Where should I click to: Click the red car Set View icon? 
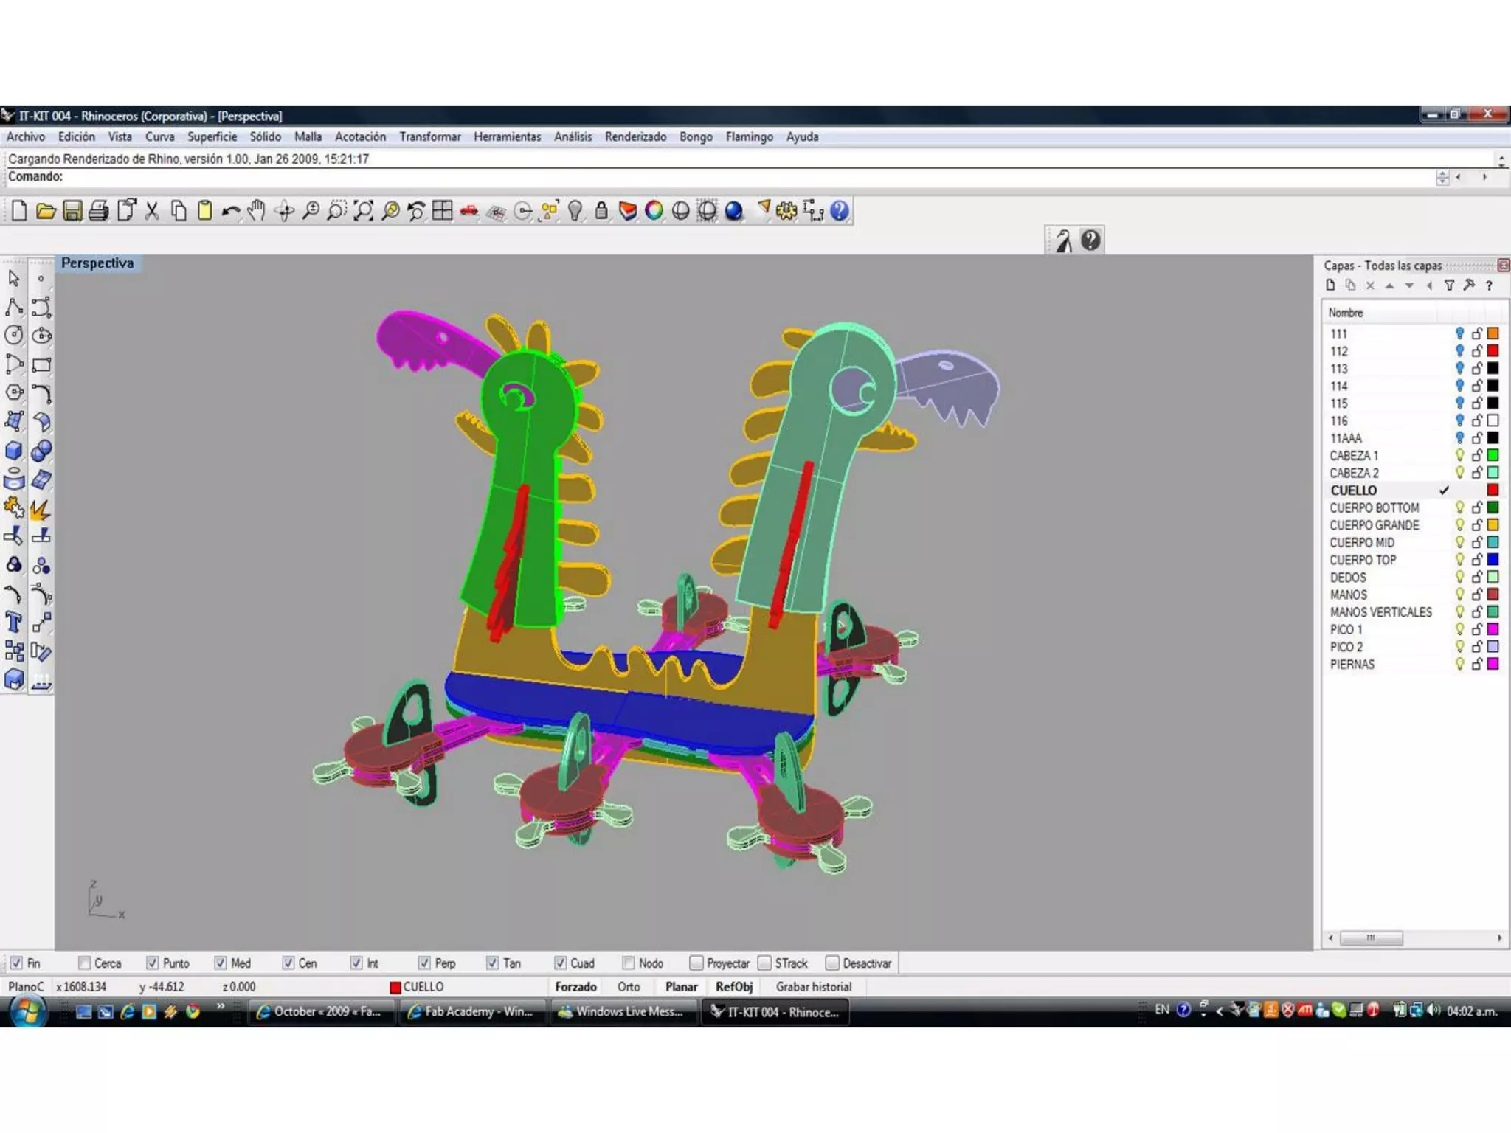tap(468, 212)
